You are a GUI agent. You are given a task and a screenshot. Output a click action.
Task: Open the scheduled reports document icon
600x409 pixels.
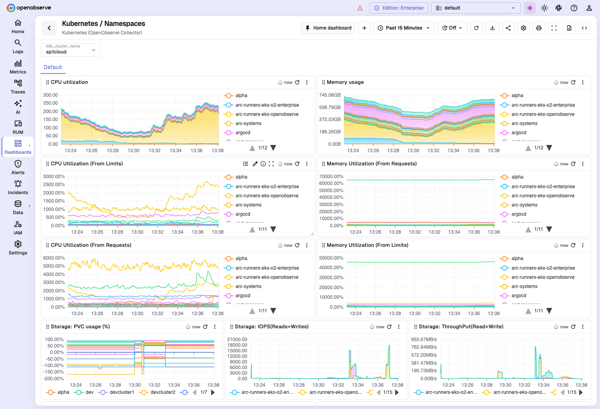tap(569, 28)
